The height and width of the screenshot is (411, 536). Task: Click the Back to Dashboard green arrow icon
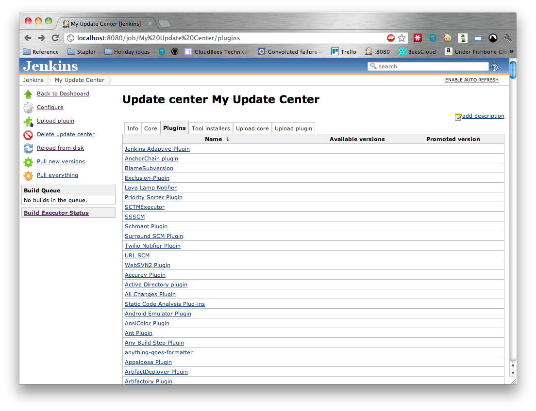click(x=28, y=94)
